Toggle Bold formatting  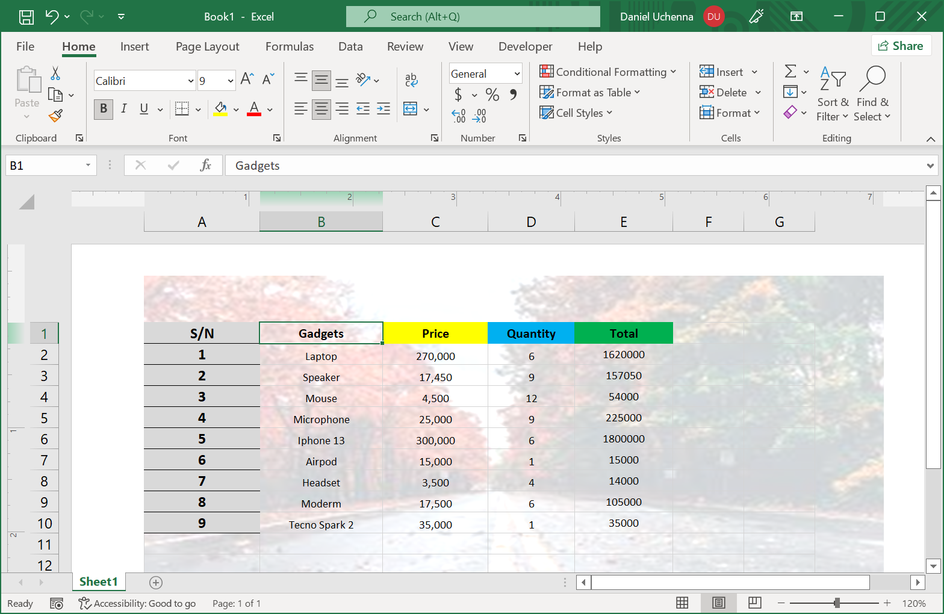click(104, 109)
